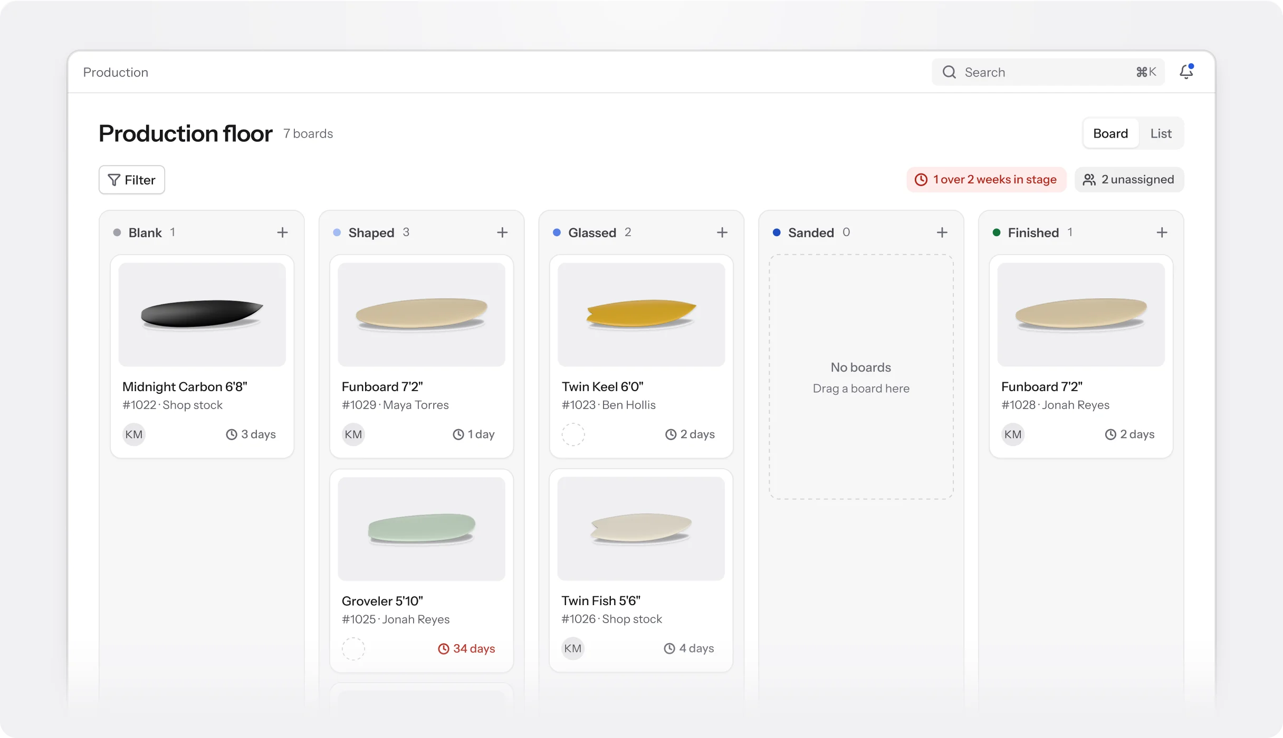Click the 'No boards' empty Sanded dropzone
The image size is (1283, 738).
pyautogui.click(x=861, y=377)
